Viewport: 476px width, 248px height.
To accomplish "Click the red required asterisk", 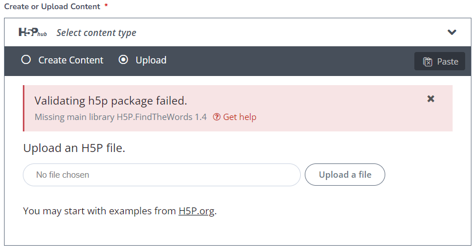I will tap(106, 6).
